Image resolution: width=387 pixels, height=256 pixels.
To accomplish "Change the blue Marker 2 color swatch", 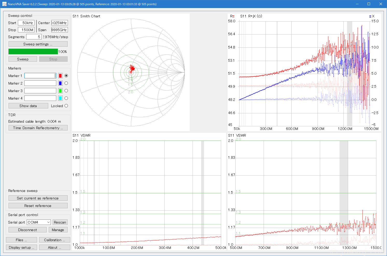I will click(60, 83).
